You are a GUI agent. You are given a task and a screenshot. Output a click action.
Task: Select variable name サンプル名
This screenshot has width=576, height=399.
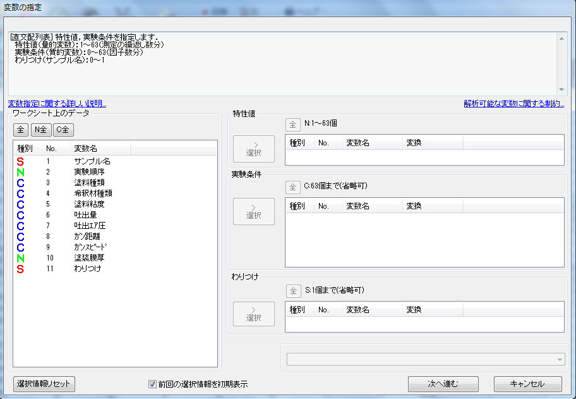(92, 161)
